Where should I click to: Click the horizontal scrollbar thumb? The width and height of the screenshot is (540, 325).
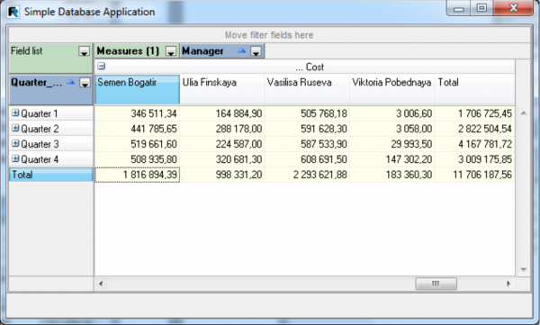436,284
